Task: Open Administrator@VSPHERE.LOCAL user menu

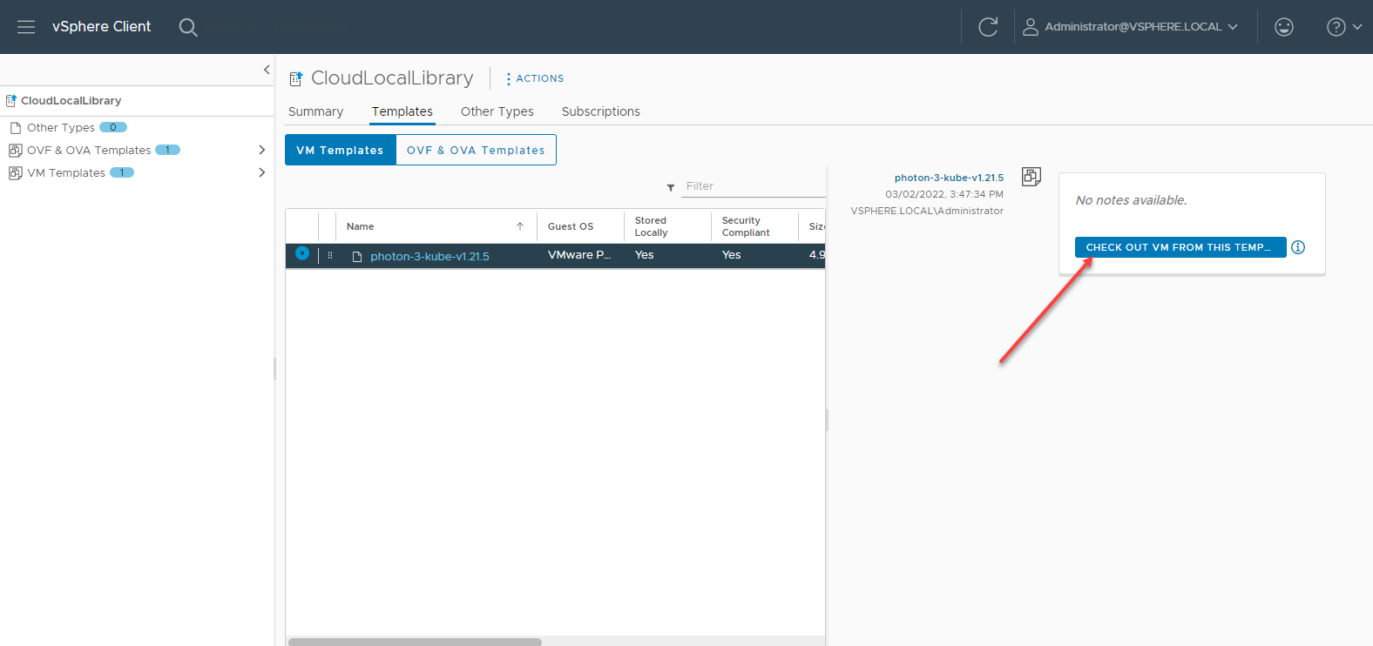Action: (1130, 27)
